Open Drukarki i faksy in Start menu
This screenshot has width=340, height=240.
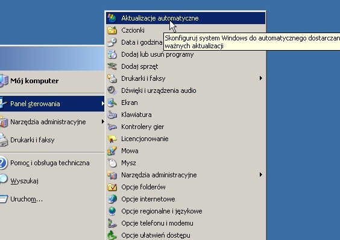click(x=52, y=140)
